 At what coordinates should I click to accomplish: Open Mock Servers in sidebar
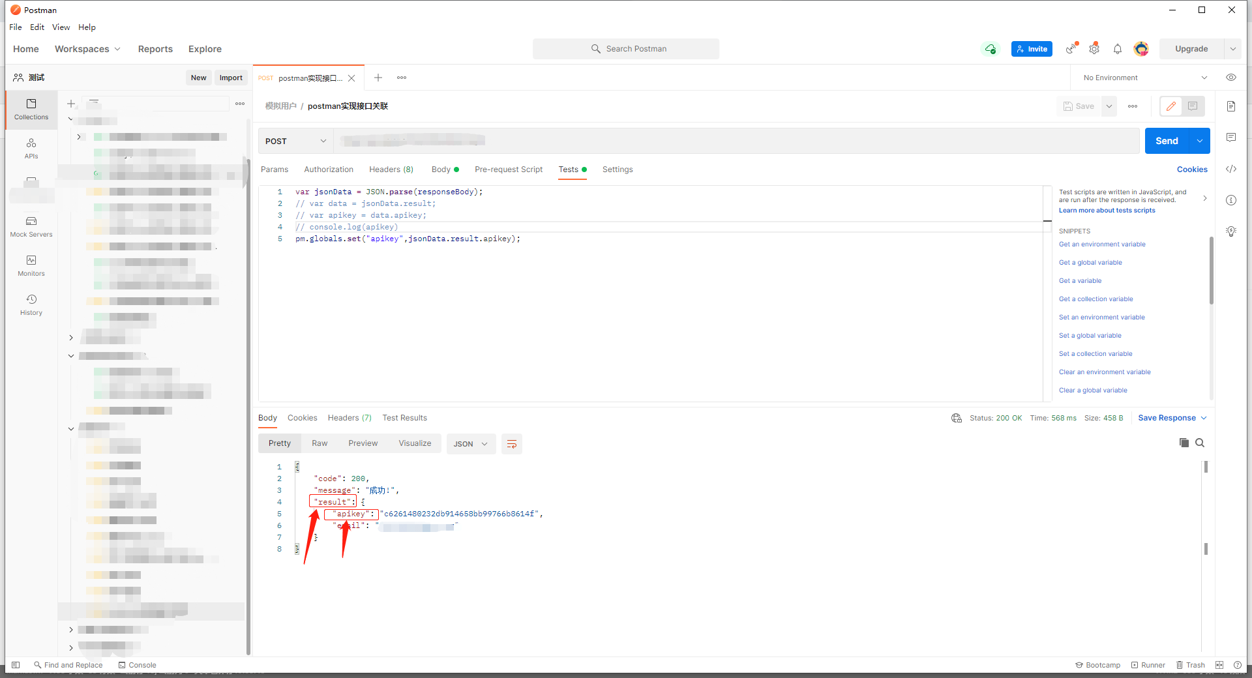click(x=31, y=227)
